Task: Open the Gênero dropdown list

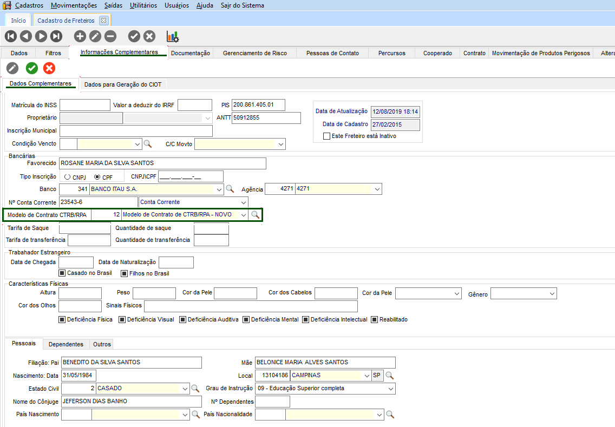Action: [552, 294]
